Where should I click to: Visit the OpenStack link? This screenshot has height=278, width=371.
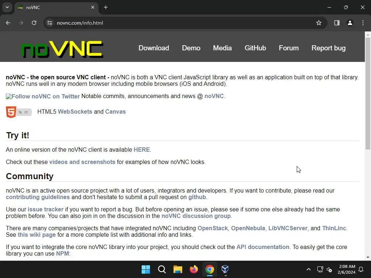point(213,228)
